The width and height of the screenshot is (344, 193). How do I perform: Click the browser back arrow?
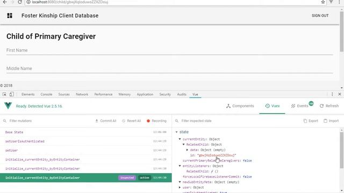coord(5,2)
